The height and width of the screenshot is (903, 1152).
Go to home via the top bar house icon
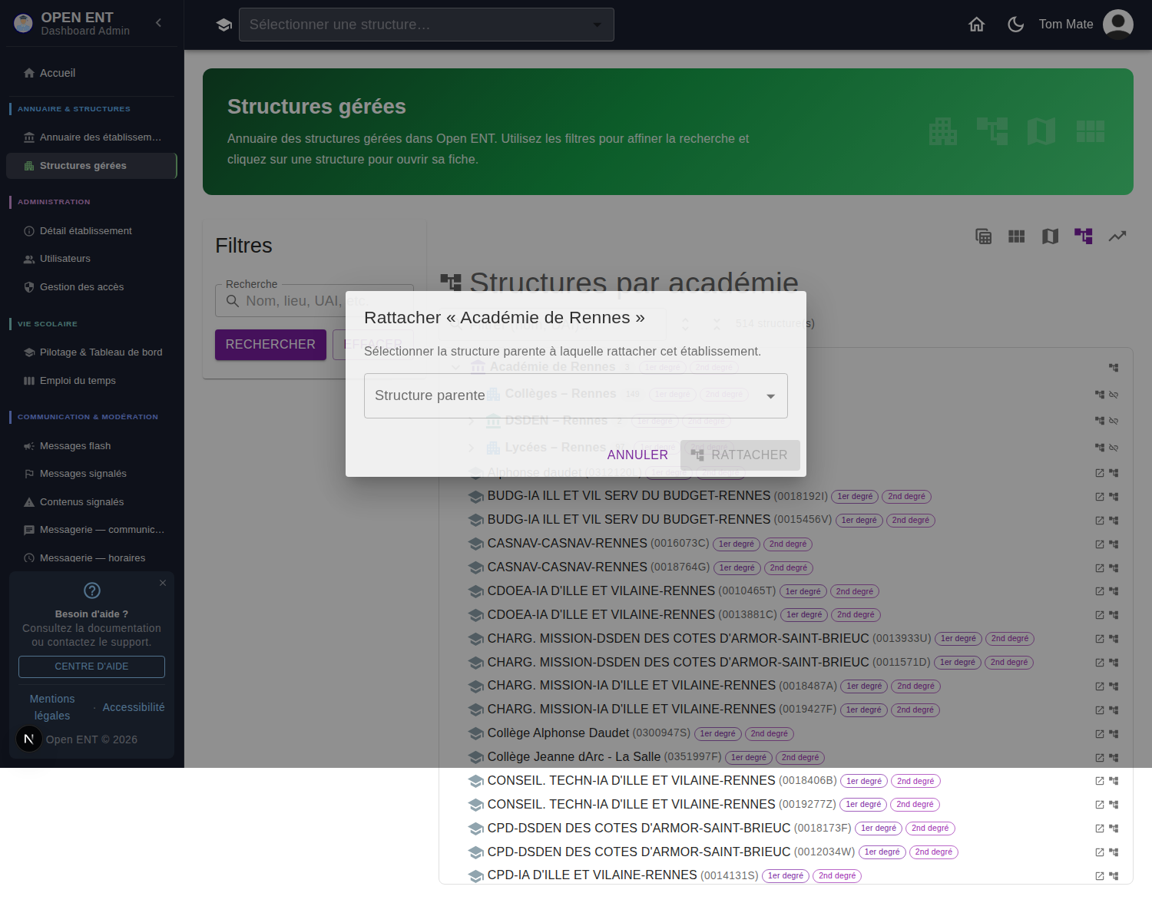[x=977, y=25]
